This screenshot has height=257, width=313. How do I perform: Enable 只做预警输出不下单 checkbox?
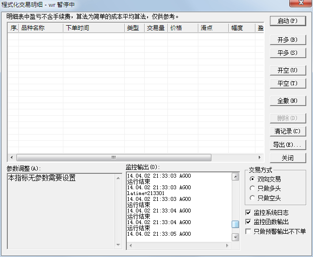248,231
